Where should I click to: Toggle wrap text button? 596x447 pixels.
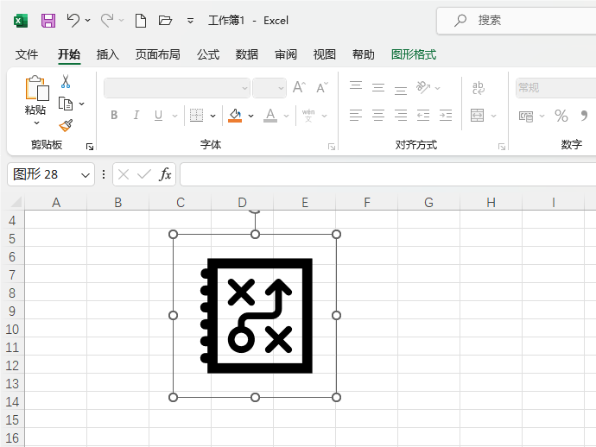[x=479, y=88]
